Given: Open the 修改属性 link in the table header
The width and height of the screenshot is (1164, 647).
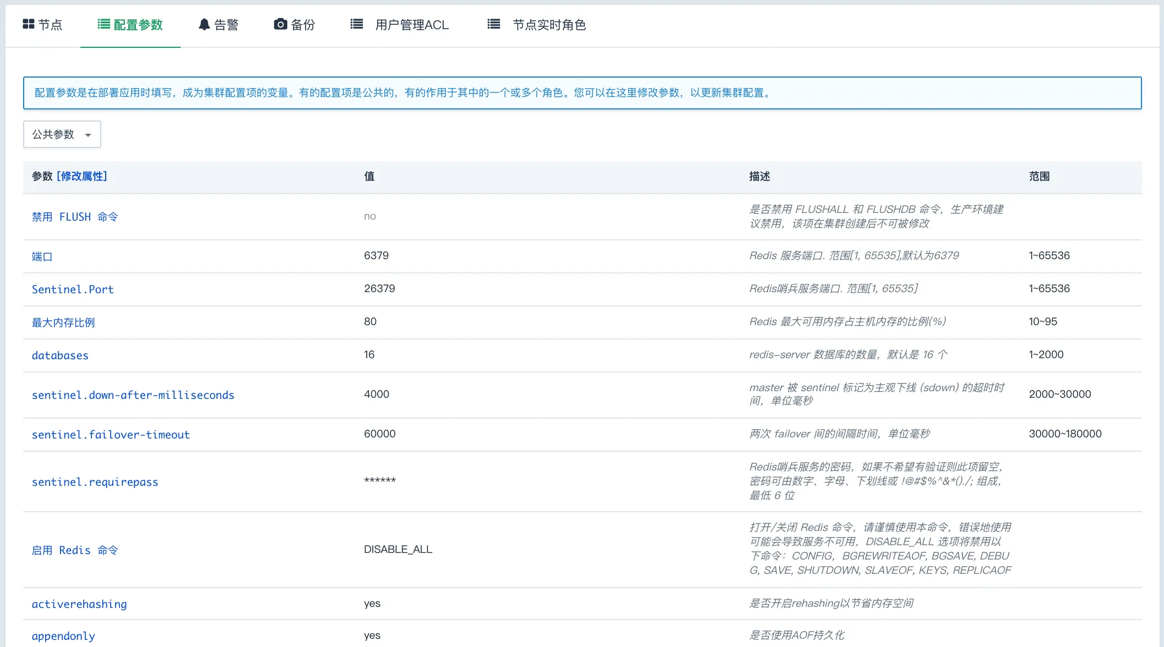Looking at the screenshot, I should point(83,177).
